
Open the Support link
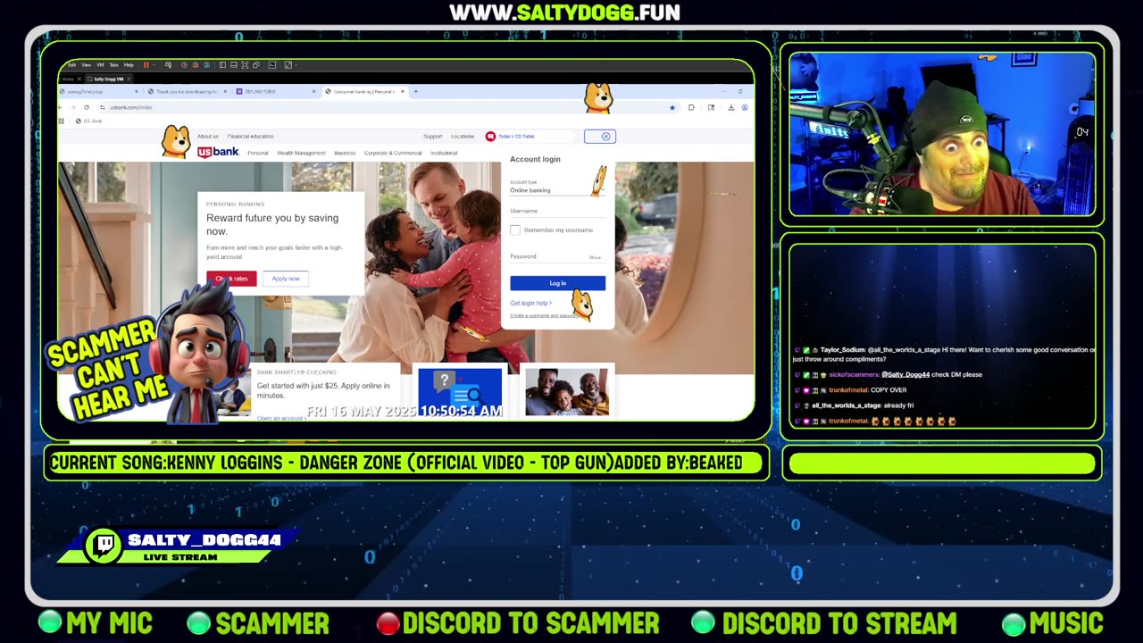pos(433,137)
